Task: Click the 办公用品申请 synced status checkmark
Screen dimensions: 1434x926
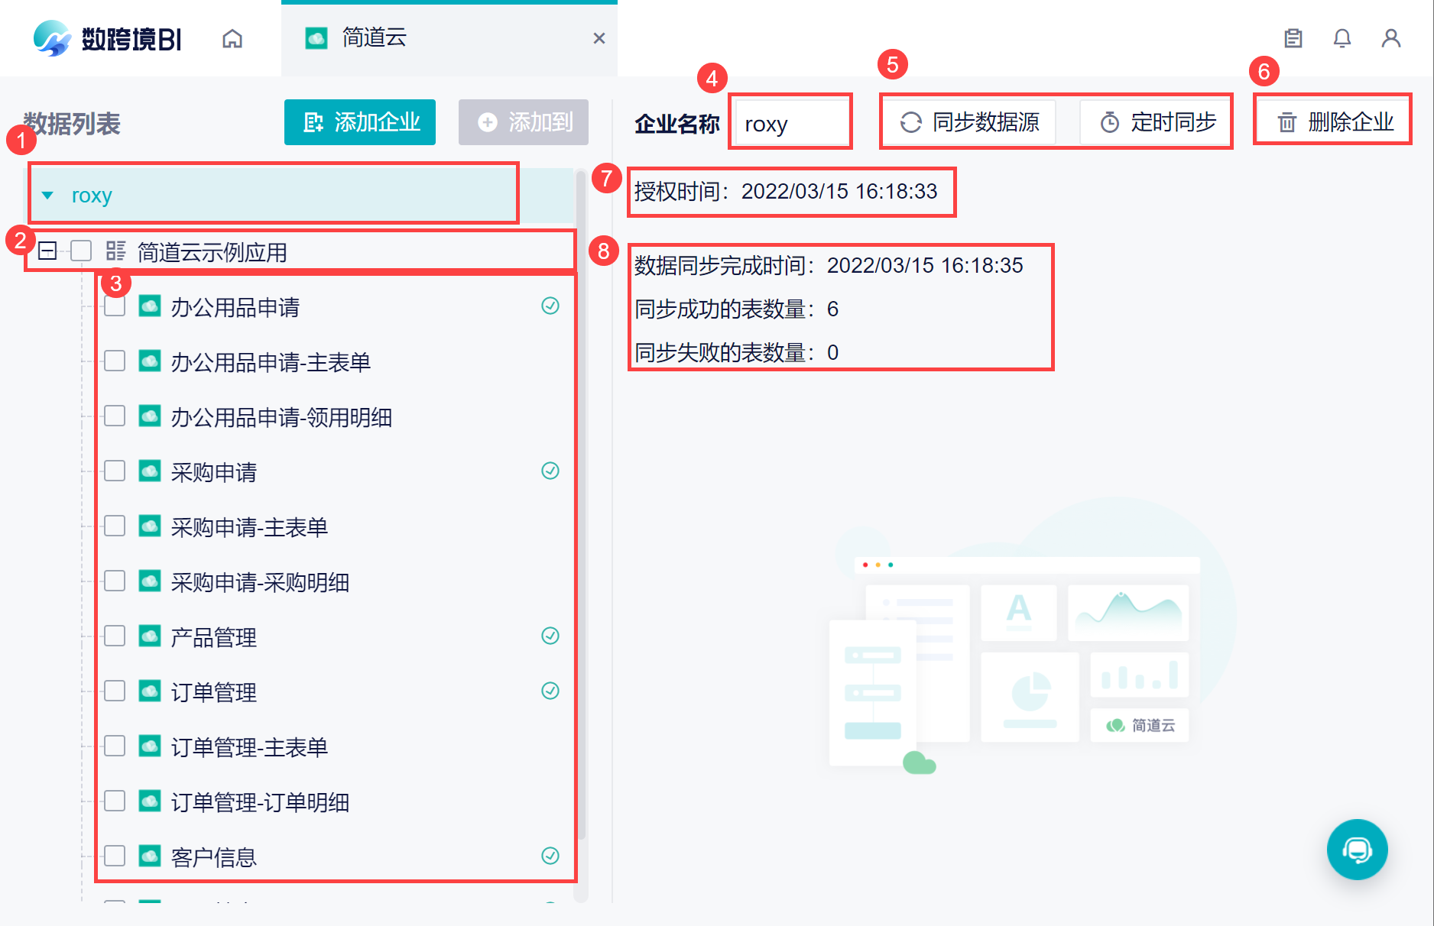Action: [x=550, y=306]
